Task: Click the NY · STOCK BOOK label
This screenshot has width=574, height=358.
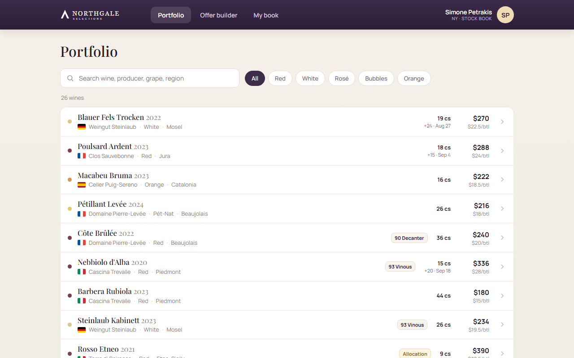Action: coord(472,19)
